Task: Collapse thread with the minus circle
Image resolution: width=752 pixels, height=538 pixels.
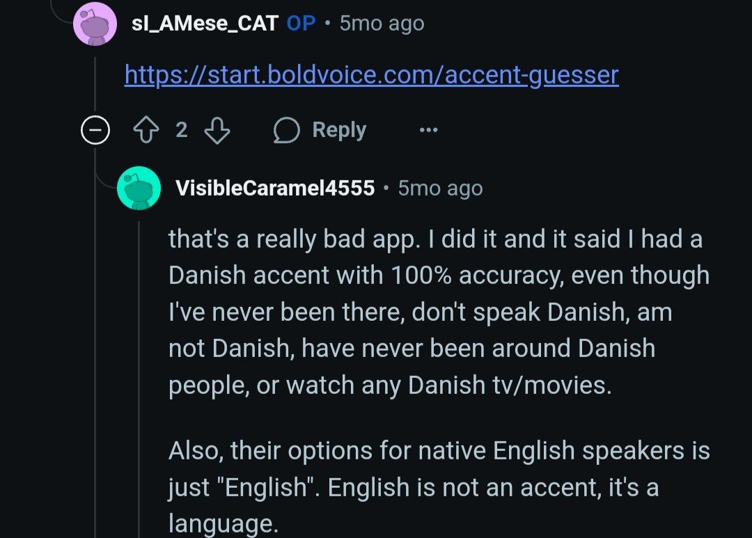Action: click(95, 130)
